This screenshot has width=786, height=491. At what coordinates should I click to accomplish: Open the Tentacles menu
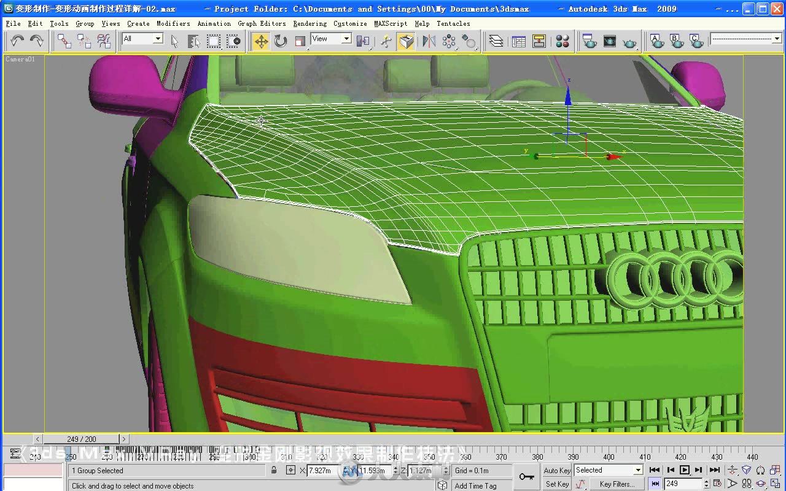coord(453,23)
